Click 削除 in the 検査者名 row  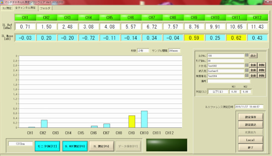pyautogui.click(x=261, y=75)
